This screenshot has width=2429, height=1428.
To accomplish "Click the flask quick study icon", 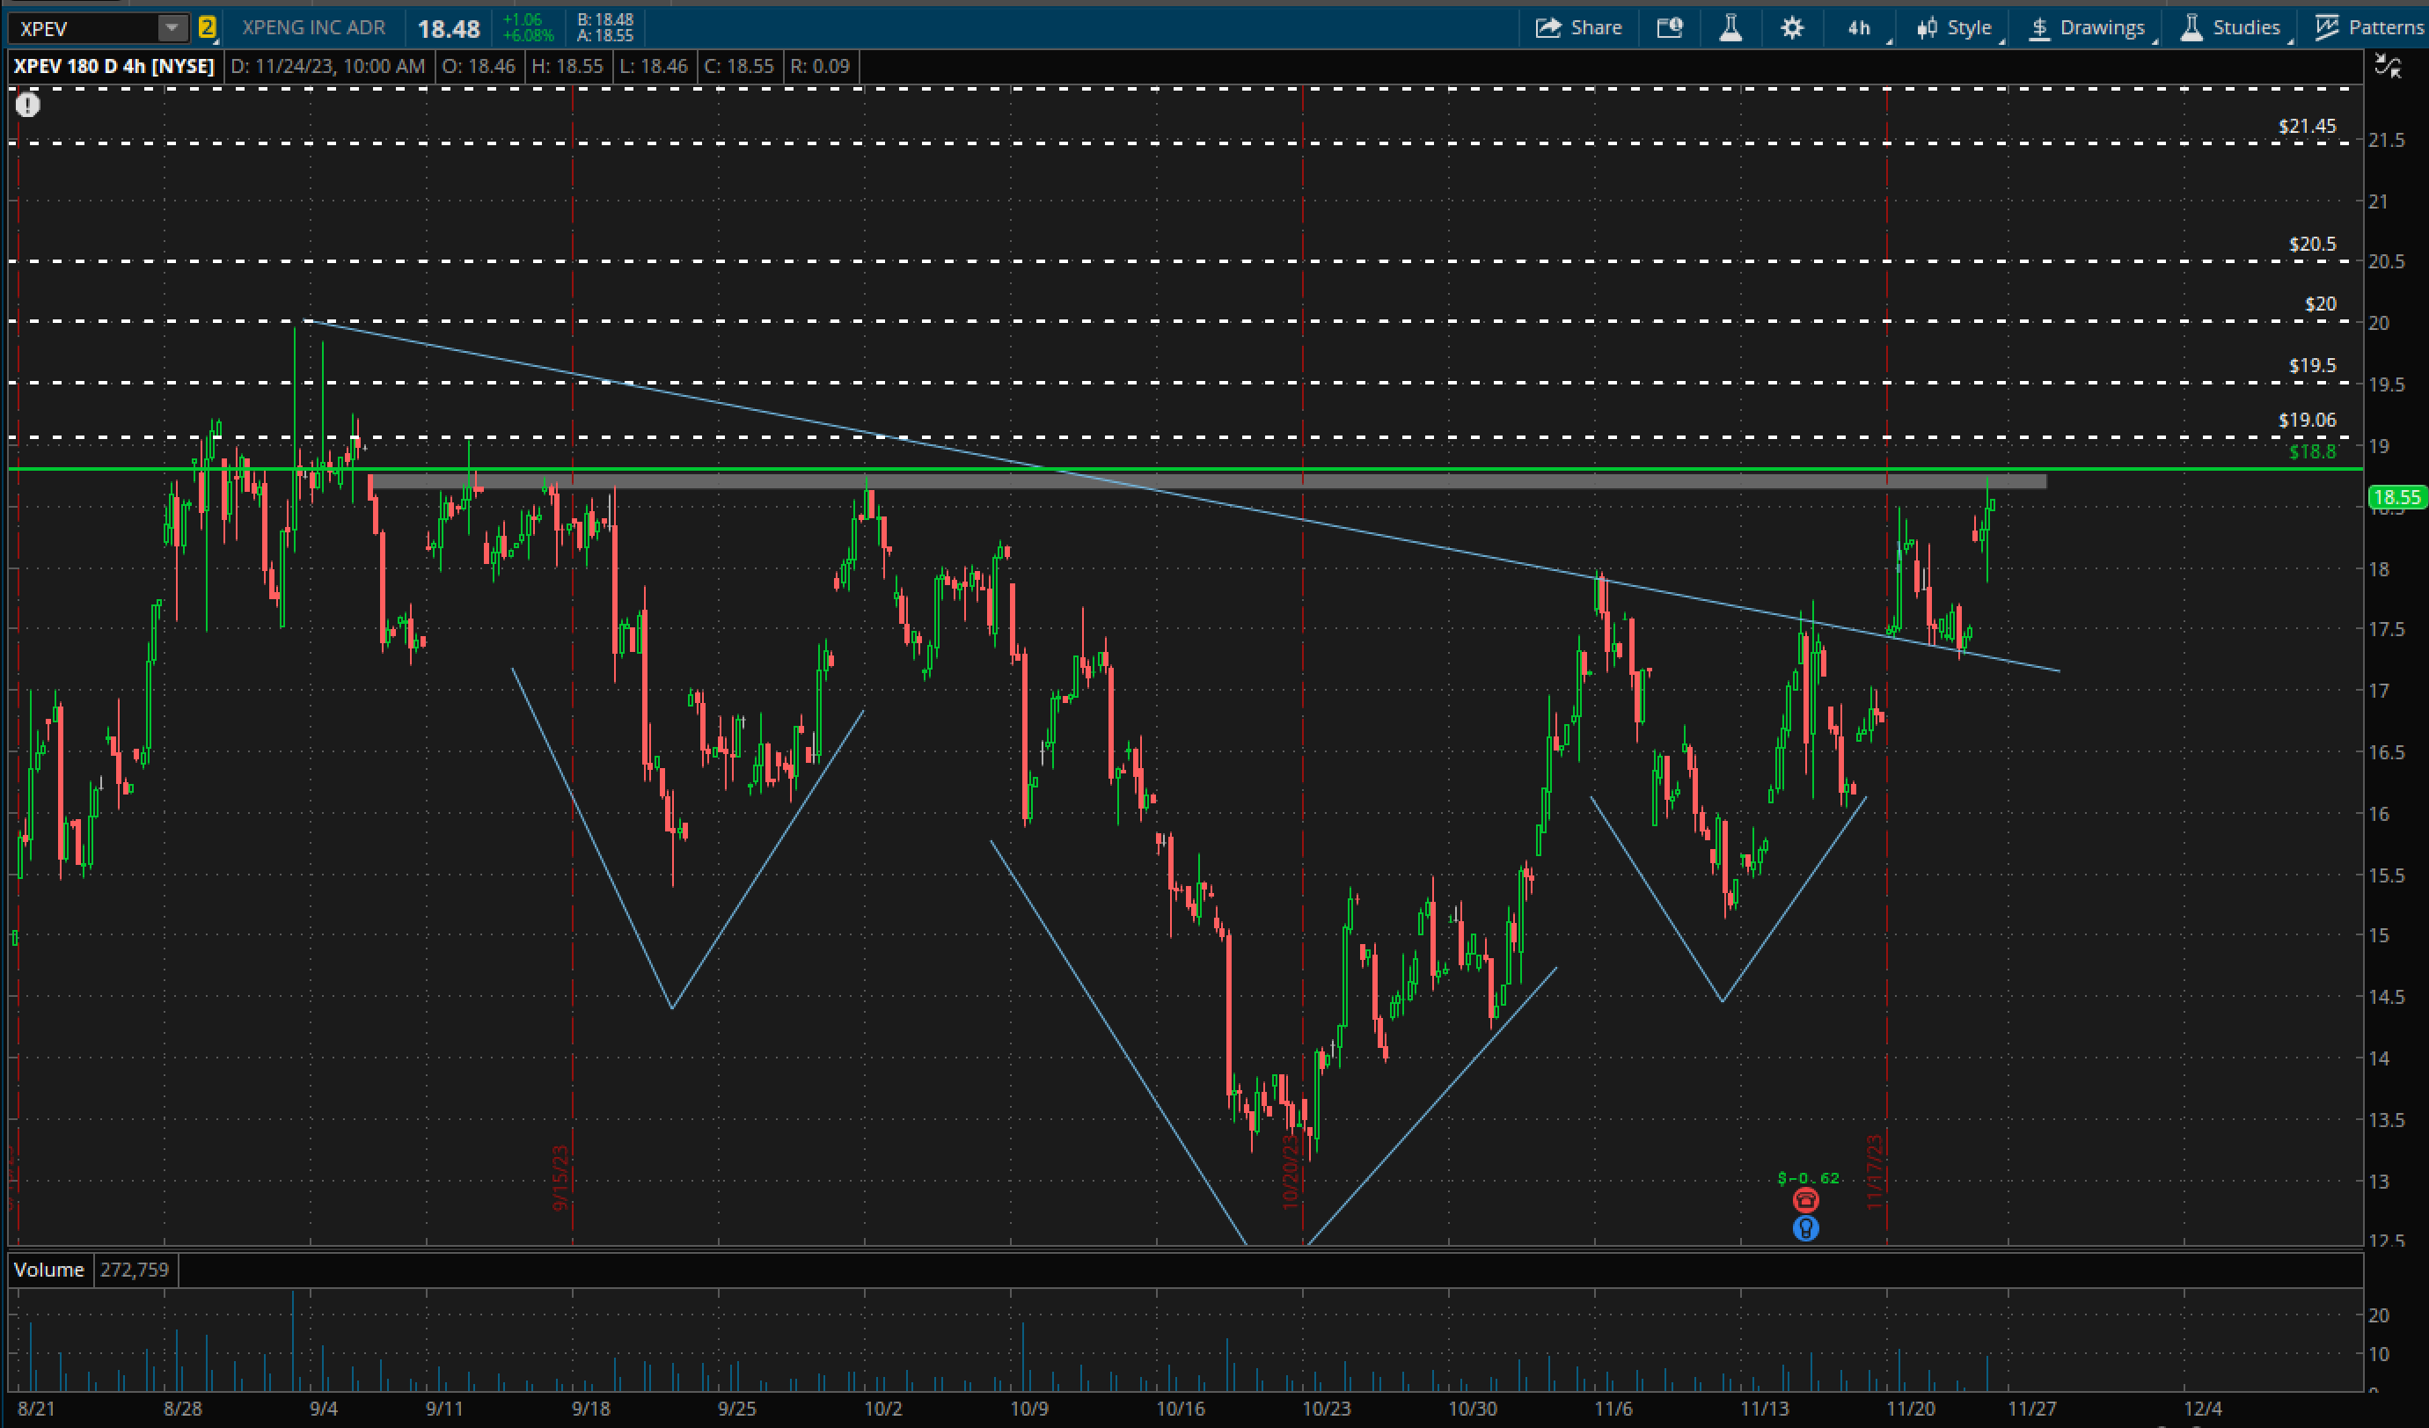I will click(1730, 27).
